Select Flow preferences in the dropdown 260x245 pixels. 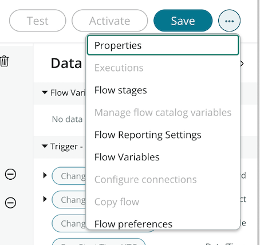163,224
